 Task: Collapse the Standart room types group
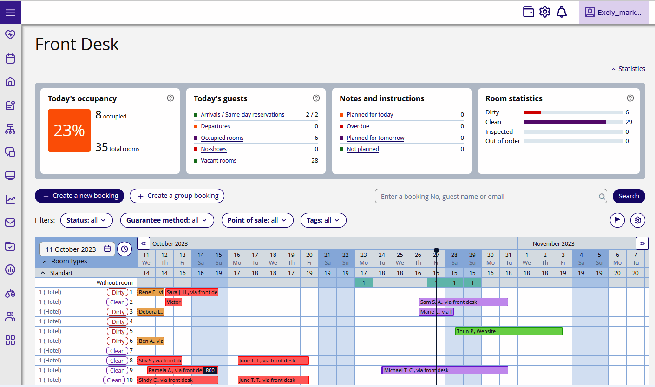coord(43,273)
